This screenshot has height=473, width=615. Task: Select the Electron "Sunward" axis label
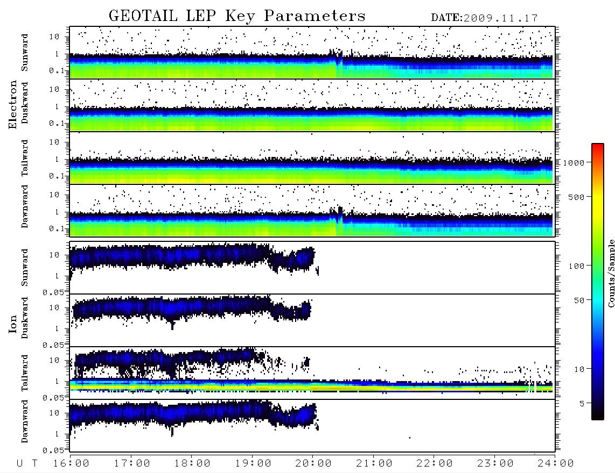25,53
